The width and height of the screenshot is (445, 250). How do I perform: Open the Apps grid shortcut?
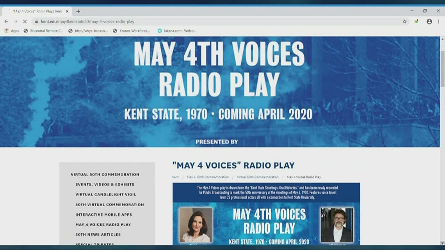[12, 31]
